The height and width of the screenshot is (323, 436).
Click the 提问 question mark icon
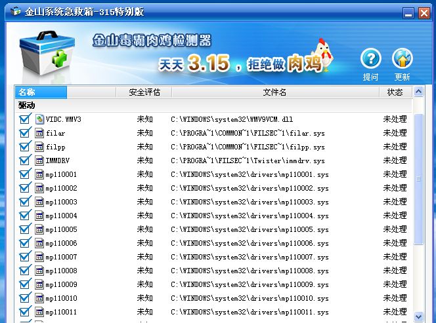click(370, 58)
